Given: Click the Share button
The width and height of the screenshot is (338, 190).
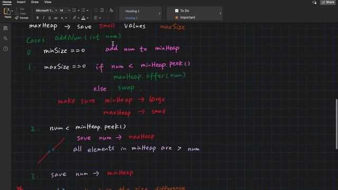Looking at the screenshot, I should pos(328,2).
